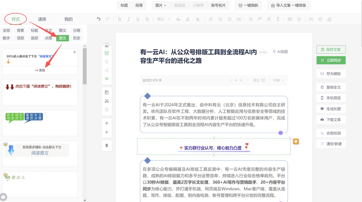Apply strikethrough formatting
The image size is (362, 202).
[147, 19]
